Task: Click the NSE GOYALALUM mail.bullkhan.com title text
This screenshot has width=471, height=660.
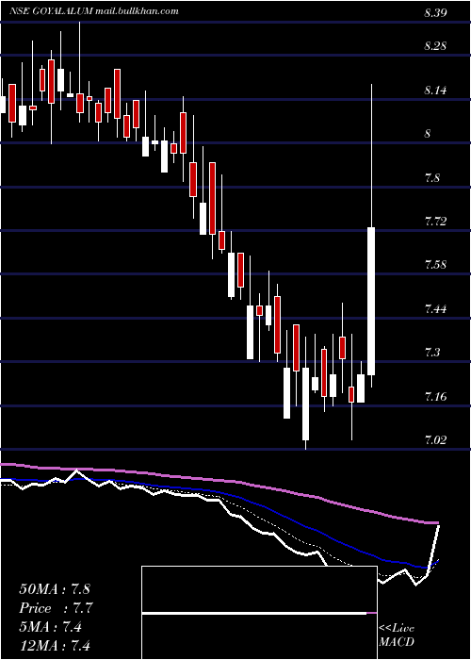Action: [x=94, y=11]
